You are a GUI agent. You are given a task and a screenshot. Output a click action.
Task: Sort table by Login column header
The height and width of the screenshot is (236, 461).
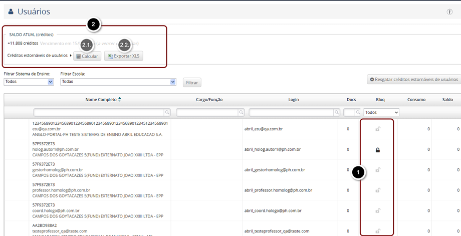click(x=293, y=100)
